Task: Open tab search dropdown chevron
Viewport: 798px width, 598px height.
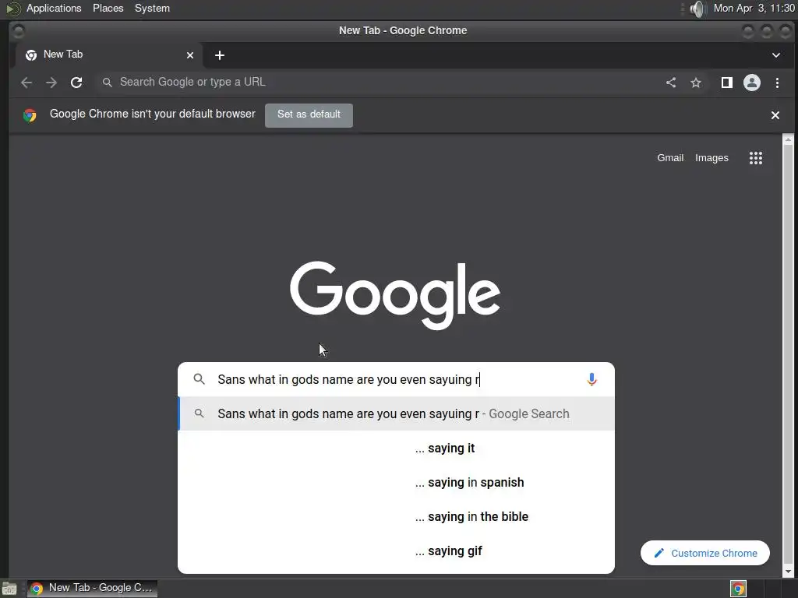Action: 776,55
